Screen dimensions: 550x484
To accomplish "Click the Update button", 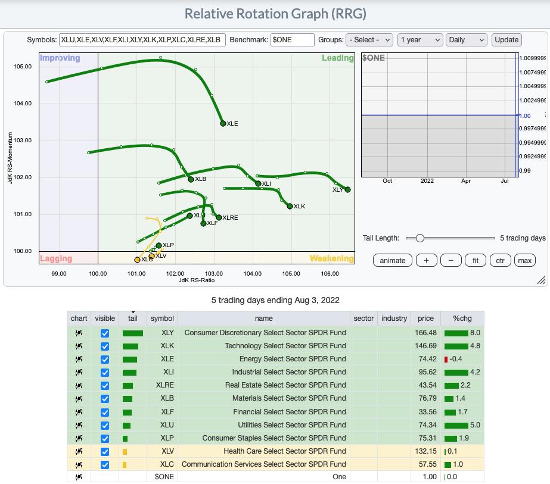I will (507, 40).
